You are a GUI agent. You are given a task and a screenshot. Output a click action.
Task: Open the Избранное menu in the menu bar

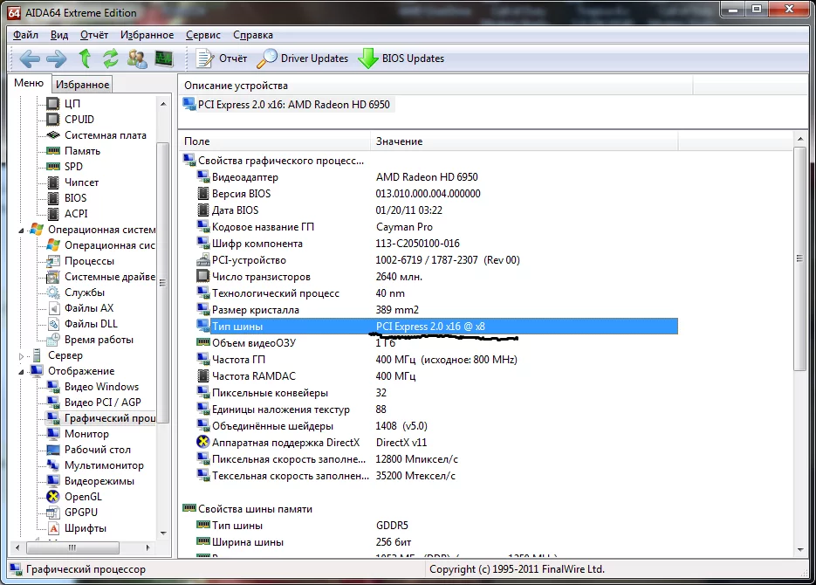coord(147,35)
